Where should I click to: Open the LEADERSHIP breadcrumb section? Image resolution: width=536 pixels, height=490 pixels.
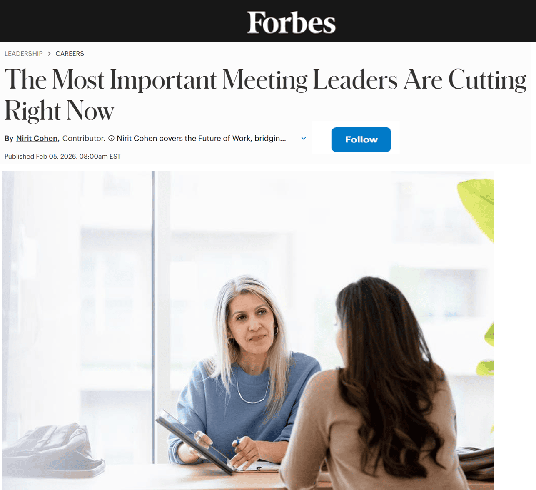click(24, 54)
